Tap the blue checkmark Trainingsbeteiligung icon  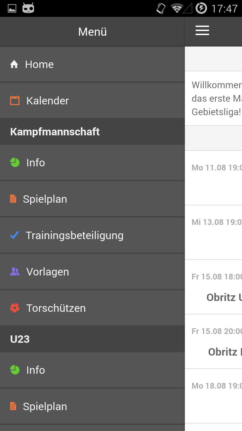coord(14,235)
